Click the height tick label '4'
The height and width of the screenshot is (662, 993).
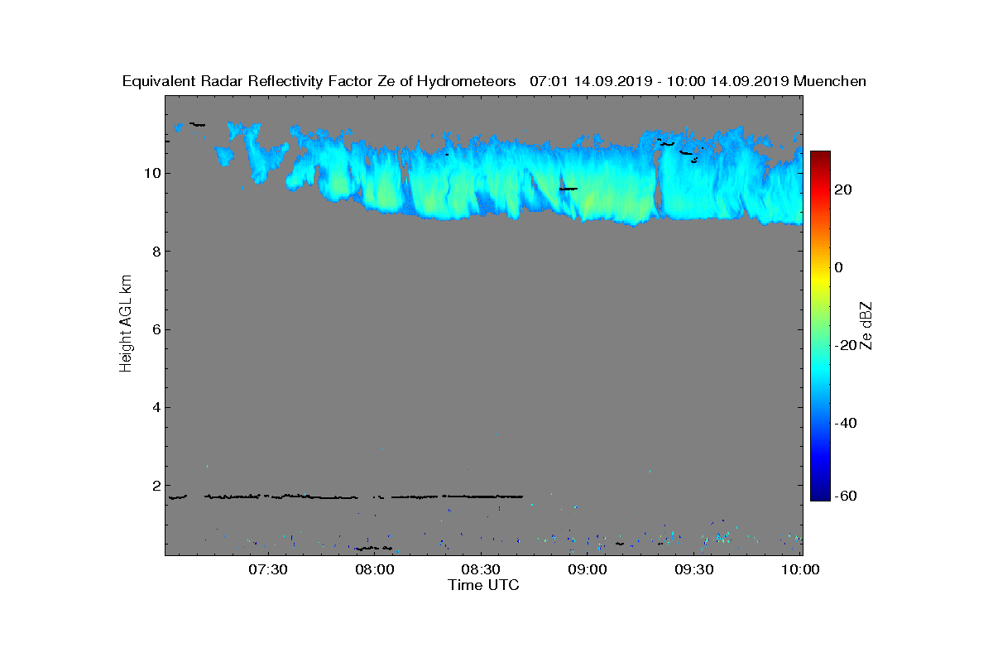coord(155,407)
